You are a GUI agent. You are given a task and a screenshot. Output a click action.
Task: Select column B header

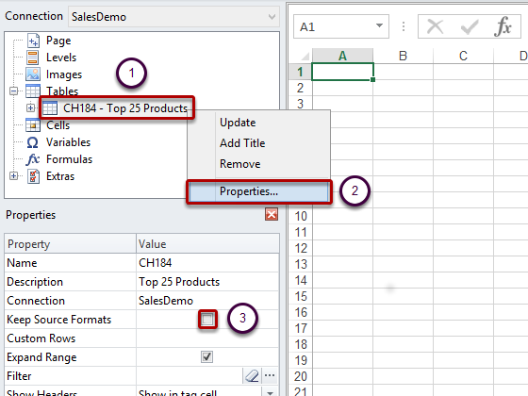pyautogui.click(x=404, y=56)
